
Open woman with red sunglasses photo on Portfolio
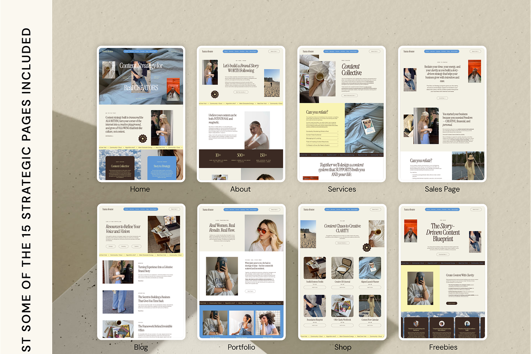click(264, 233)
